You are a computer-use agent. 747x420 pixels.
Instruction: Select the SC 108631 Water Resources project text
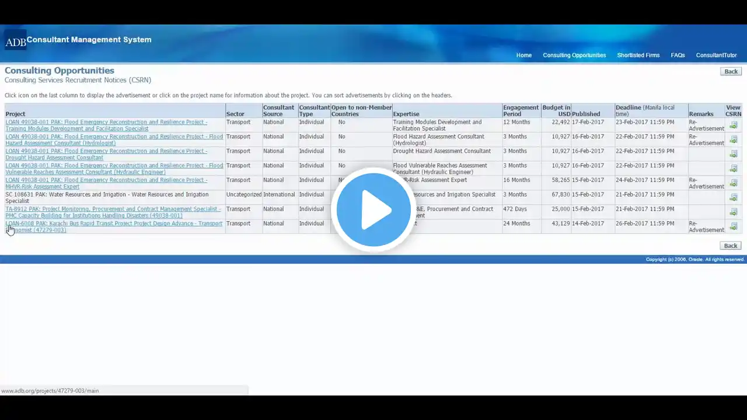tap(107, 198)
